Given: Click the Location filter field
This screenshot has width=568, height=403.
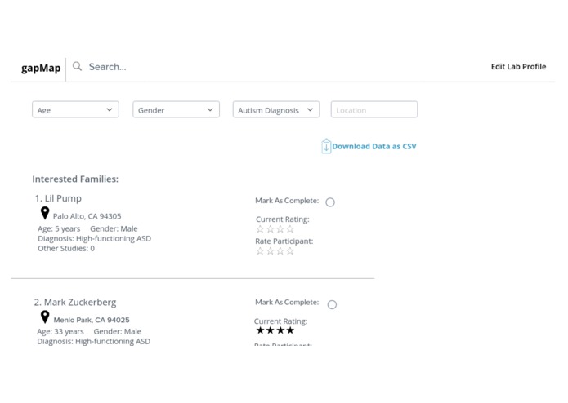Looking at the screenshot, I should (x=374, y=109).
